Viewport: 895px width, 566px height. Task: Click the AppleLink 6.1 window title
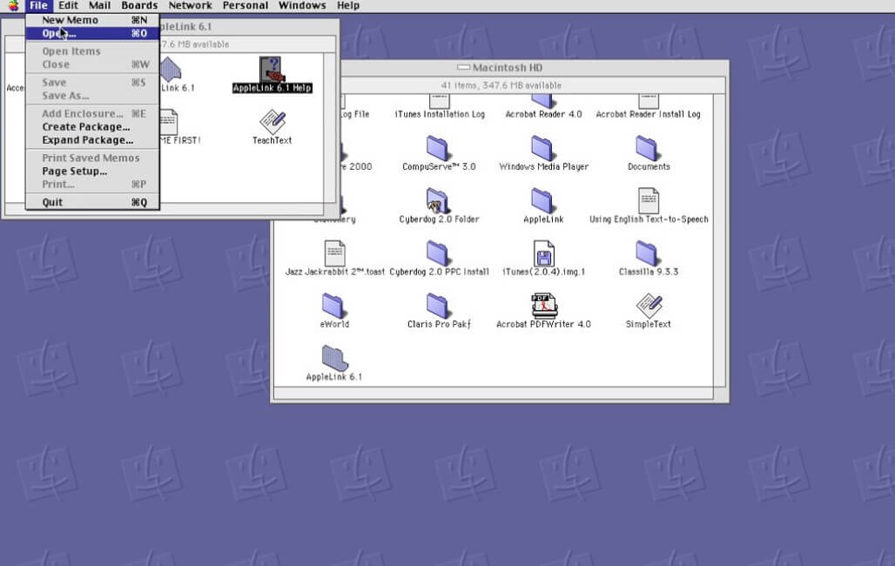[185, 26]
